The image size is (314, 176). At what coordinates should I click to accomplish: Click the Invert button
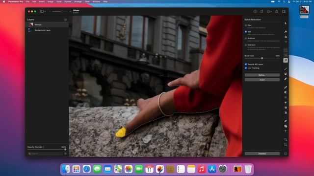coord(262,80)
